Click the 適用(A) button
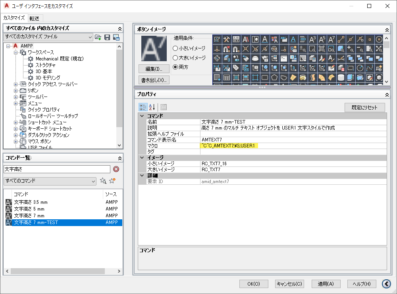The image size is (397, 294). (x=326, y=284)
